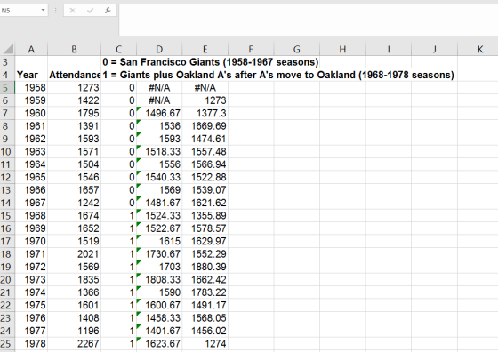
Task: Select cell with value 1600.67
Action: (x=159, y=305)
